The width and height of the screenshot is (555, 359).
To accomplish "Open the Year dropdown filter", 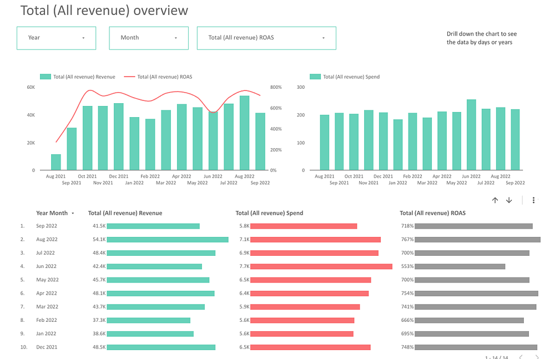I will click(x=56, y=38).
